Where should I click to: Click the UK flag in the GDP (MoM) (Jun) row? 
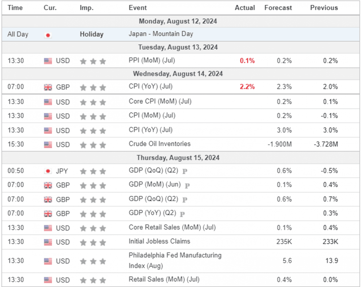point(48,185)
